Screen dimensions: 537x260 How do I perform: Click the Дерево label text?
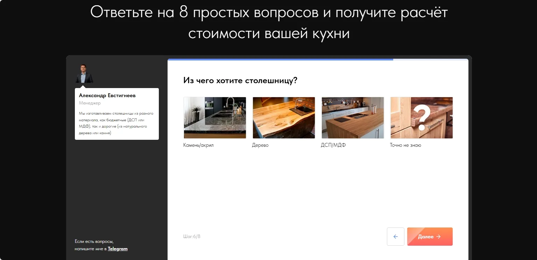260,145
